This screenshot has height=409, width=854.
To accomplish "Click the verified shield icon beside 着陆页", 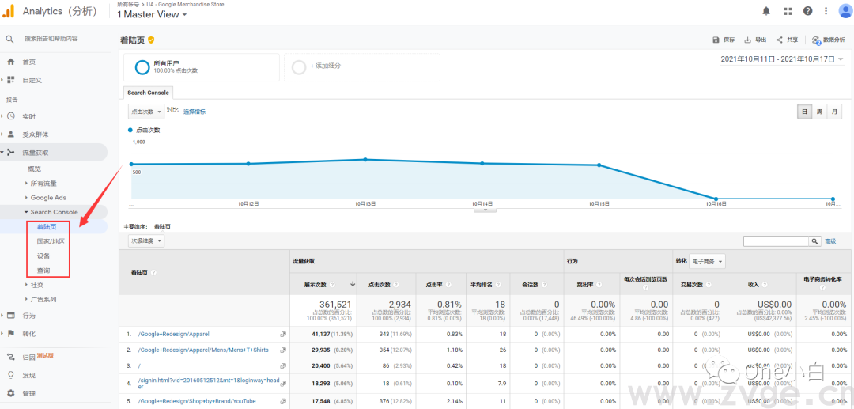I will [151, 40].
